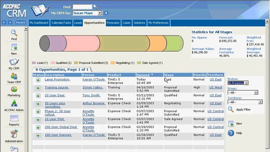
Task: Open the Team CRM sidebar icon
Action: coord(14,76)
